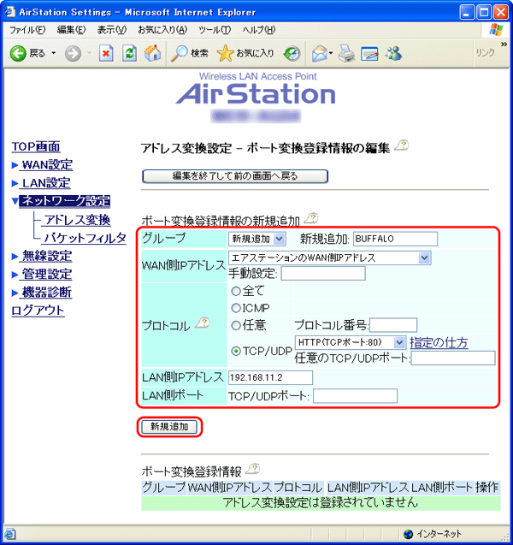Click the Print icon

coord(346,54)
